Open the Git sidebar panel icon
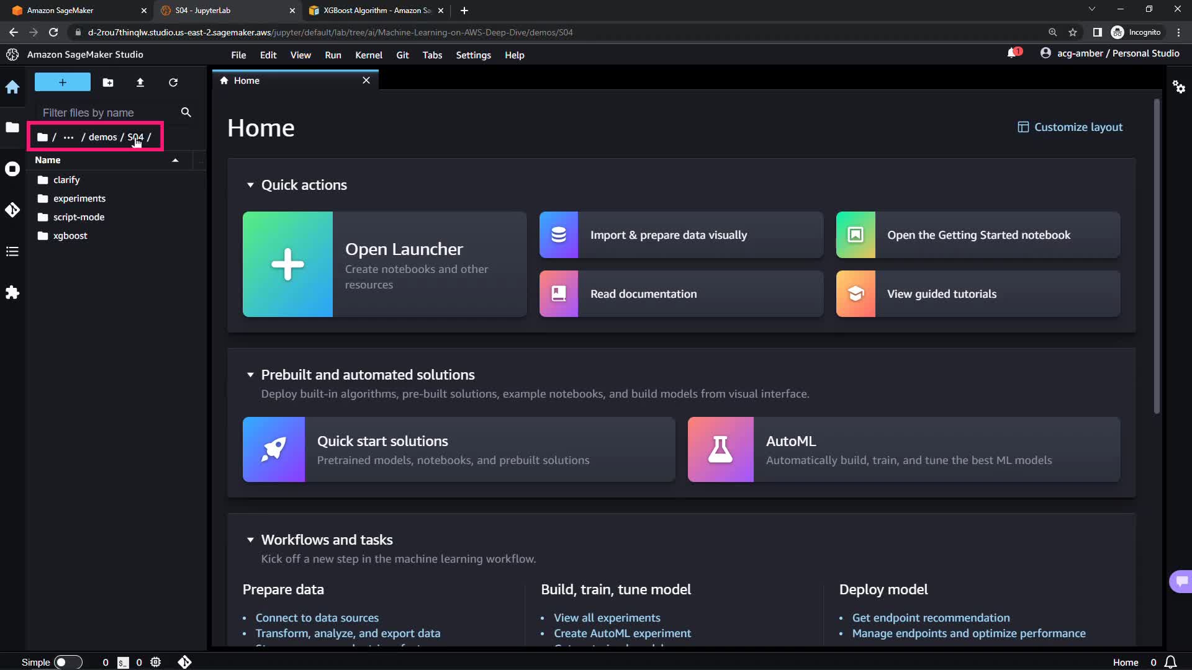The image size is (1192, 670). click(12, 210)
